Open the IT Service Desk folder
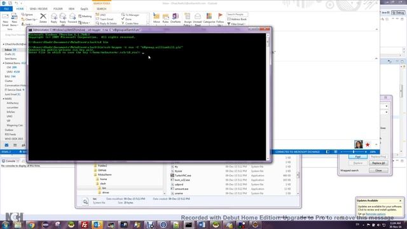The height and width of the screenshot is (229, 407). 14,90
